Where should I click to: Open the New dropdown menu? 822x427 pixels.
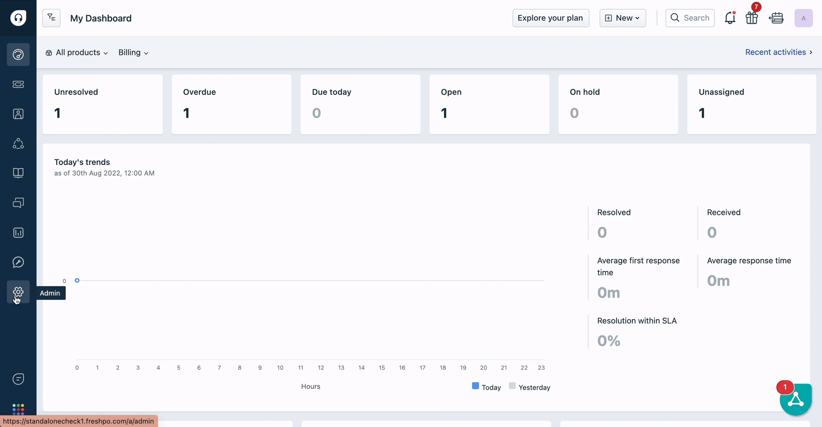click(x=622, y=18)
